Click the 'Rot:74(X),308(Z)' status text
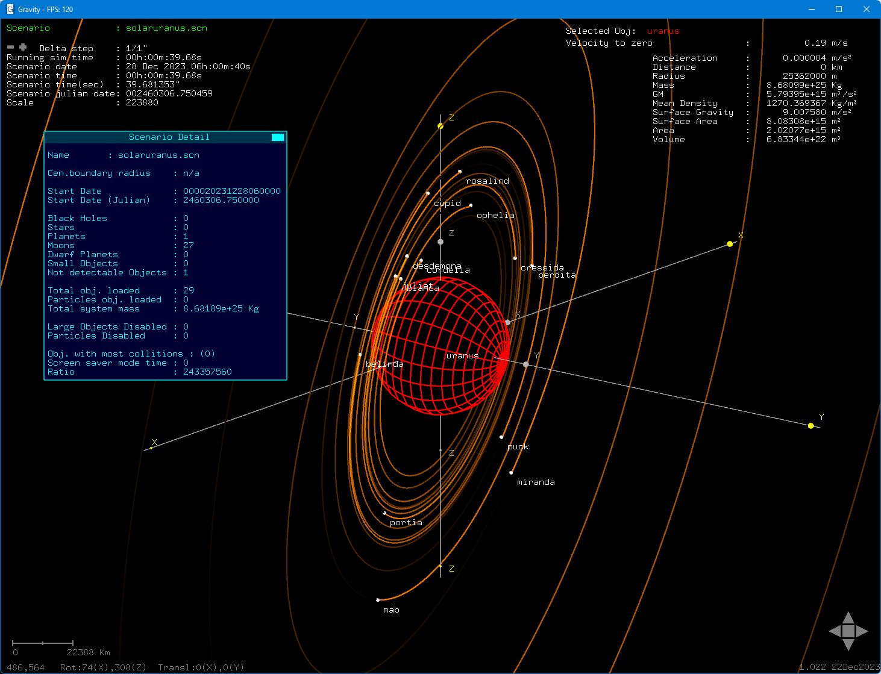This screenshot has height=674, width=881. click(103, 667)
